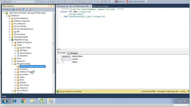Screen dimensions: 191x107
Task: Select the Rules folder
Action: (x=22, y=80)
